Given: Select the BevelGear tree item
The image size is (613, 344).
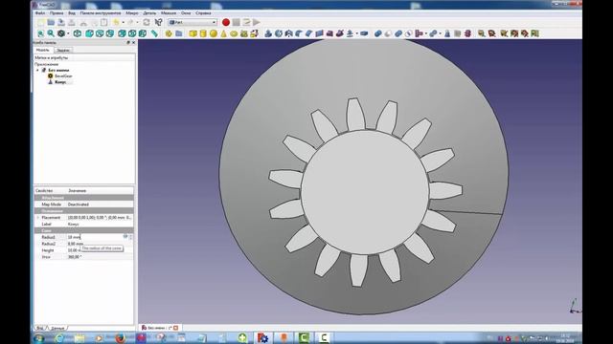Looking at the screenshot, I should (x=63, y=76).
